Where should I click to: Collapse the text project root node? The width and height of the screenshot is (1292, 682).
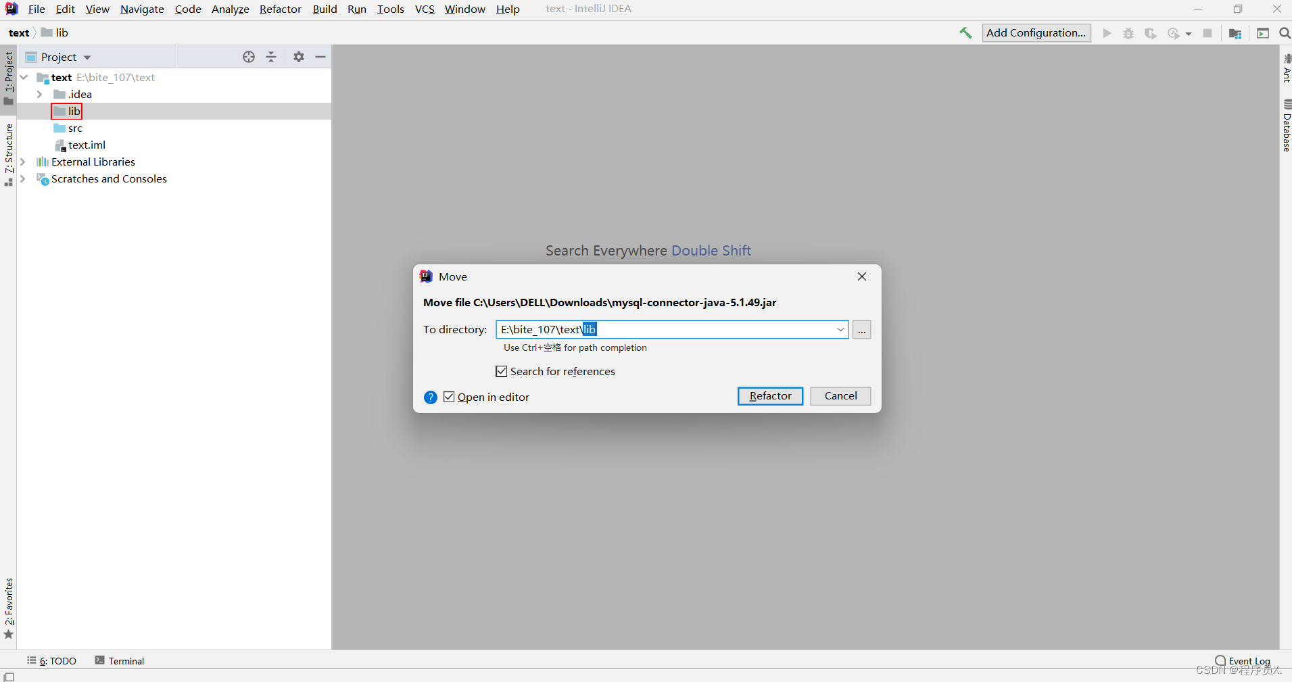(24, 78)
